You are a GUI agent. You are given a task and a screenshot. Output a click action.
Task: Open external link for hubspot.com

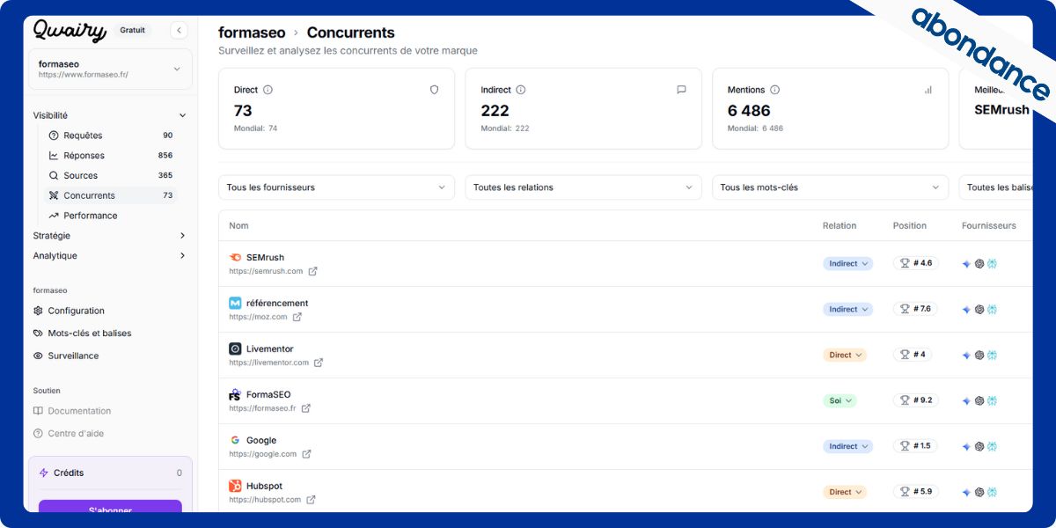311,500
